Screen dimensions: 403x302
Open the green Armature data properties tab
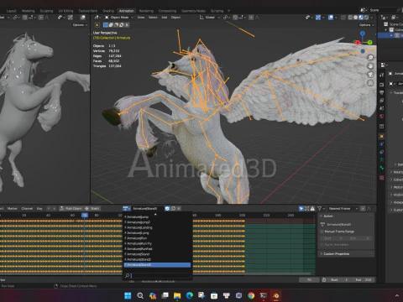coord(382,160)
